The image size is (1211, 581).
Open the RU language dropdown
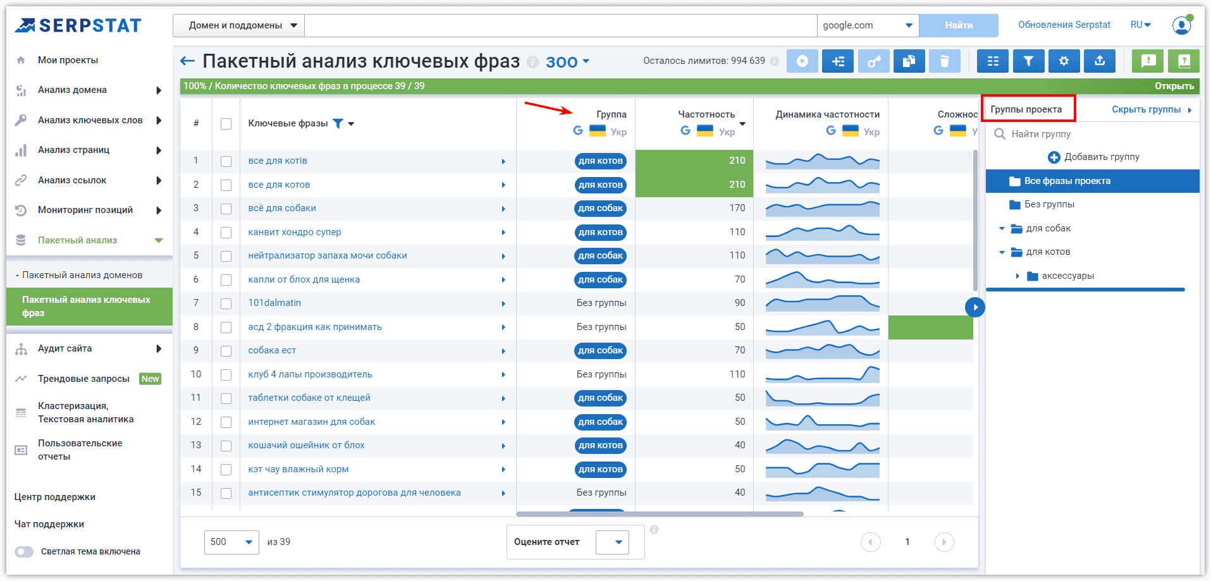pos(1140,25)
